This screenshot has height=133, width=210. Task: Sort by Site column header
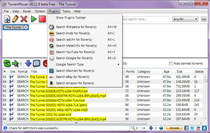click(x=13, y=72)
